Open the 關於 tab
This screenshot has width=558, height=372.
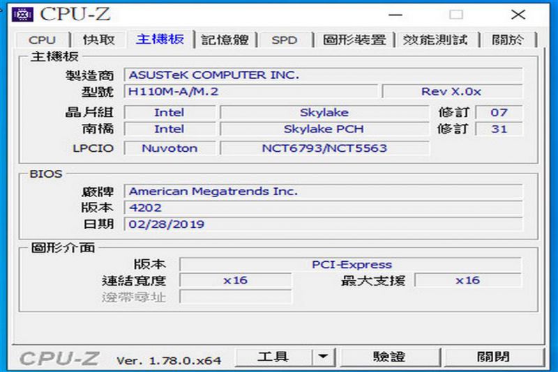pos(508,40)
